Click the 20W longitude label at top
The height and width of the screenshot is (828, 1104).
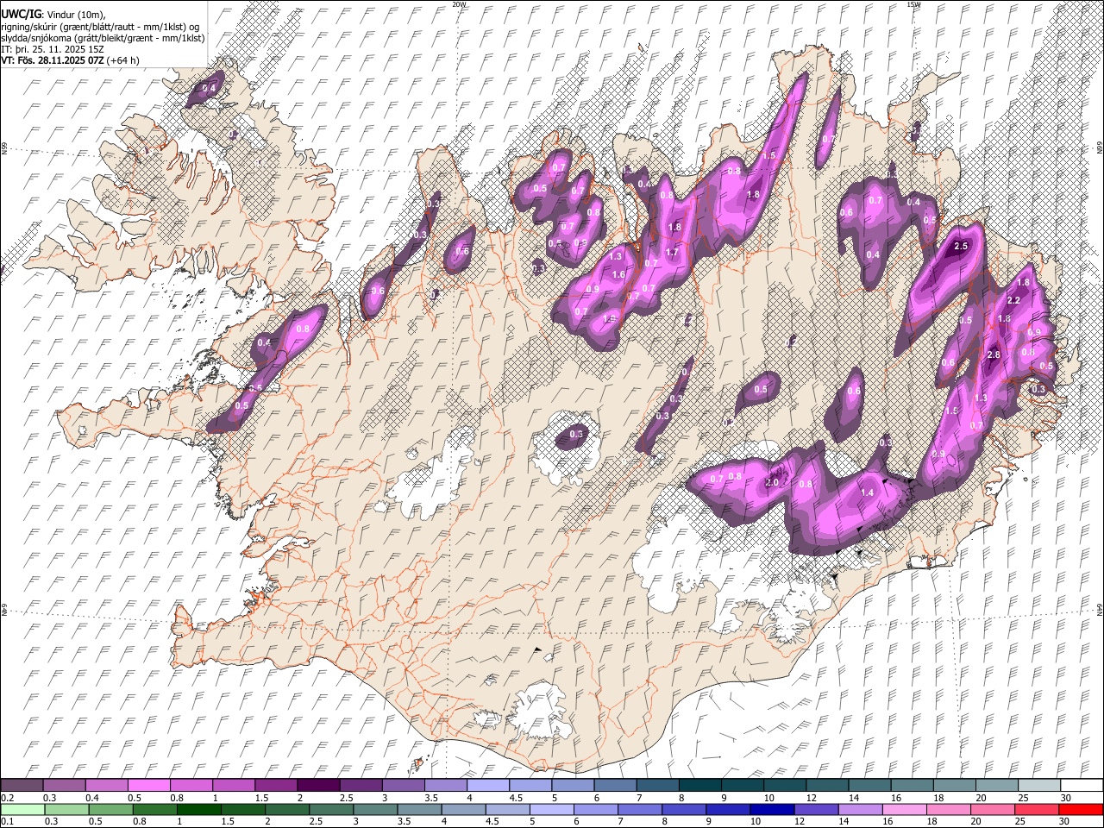click(460, 4)
